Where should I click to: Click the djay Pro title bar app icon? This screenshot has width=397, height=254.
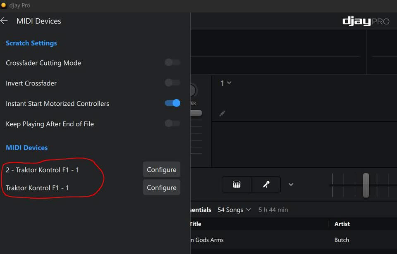click(x=4, y=5)
